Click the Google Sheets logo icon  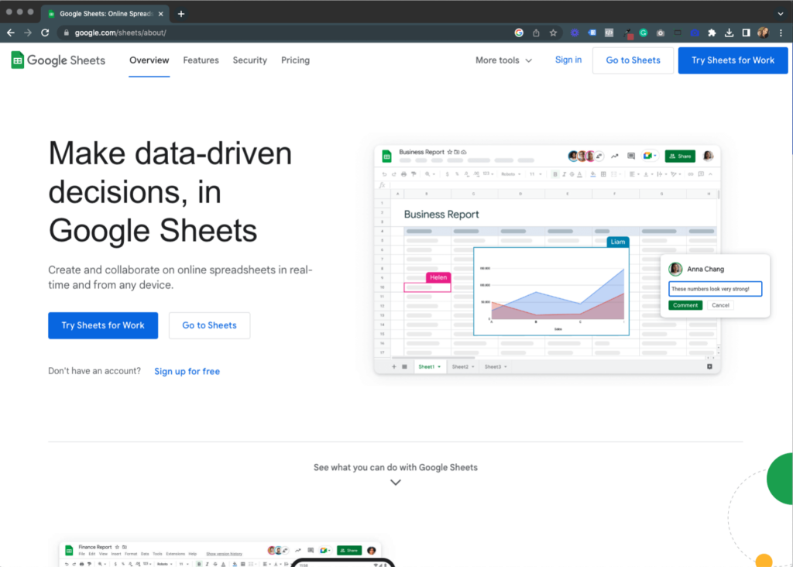point(17,60)
